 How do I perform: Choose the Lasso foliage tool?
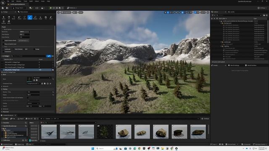tap(25, 18)
